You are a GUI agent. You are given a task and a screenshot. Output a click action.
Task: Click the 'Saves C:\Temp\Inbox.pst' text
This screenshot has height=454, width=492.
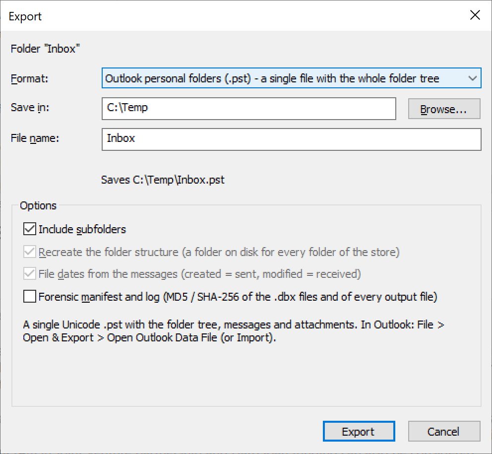click(163, 180)
